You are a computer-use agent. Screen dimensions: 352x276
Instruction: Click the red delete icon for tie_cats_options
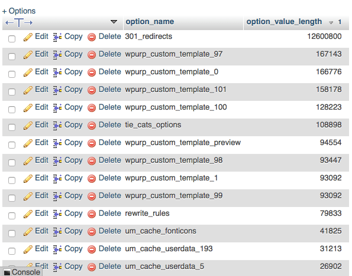(92, 126)
